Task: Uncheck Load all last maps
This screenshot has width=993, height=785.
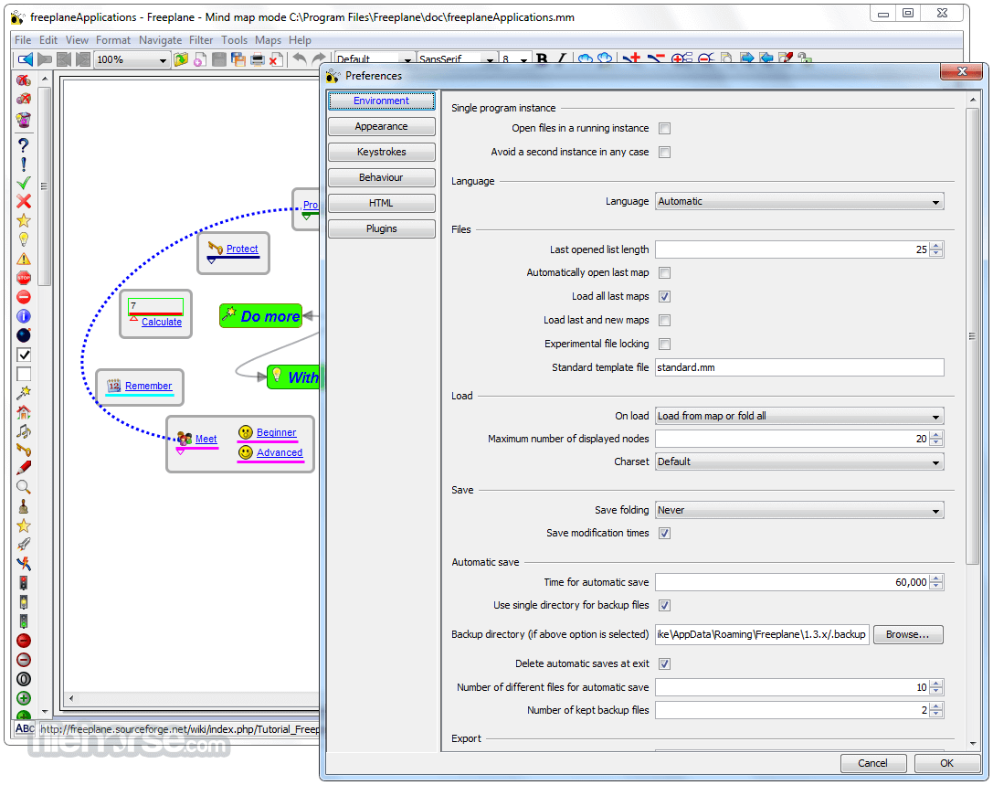Action: click(x=664, y=296)
